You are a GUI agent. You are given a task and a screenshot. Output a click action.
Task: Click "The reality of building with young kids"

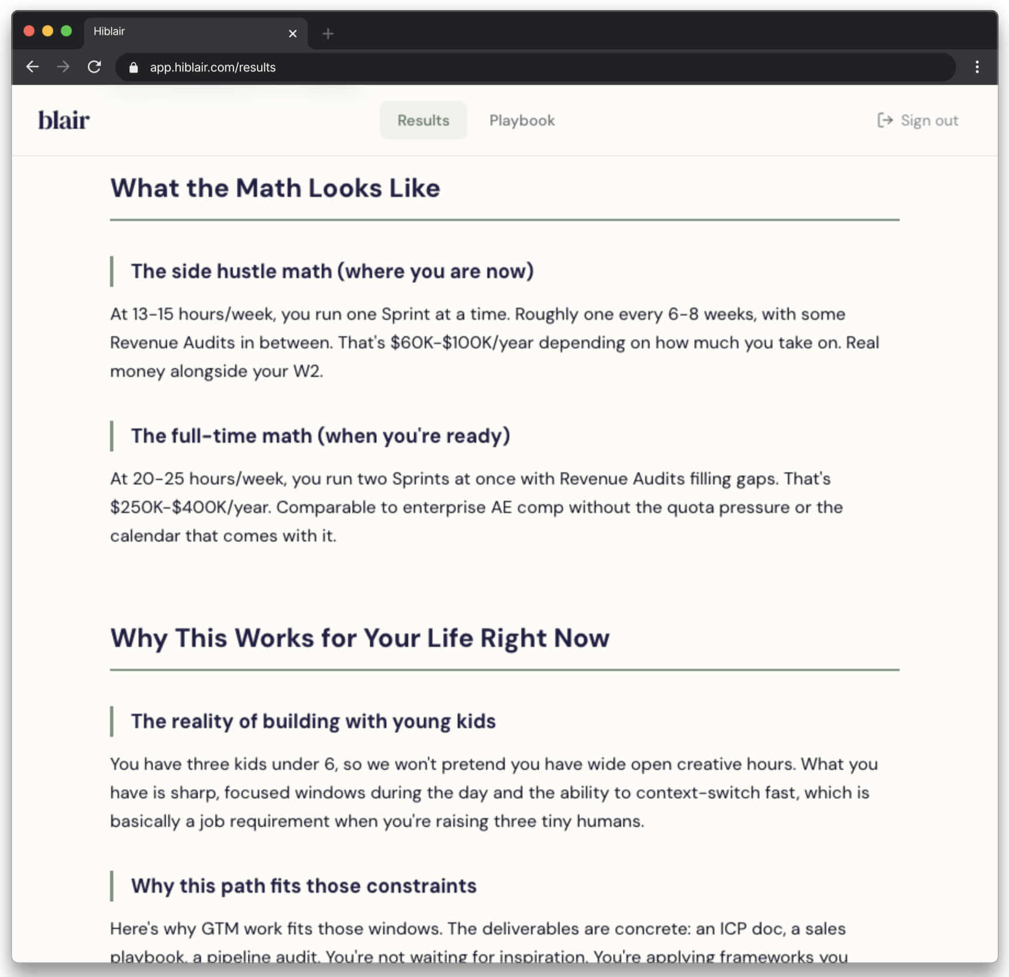[x=313, y=722]
